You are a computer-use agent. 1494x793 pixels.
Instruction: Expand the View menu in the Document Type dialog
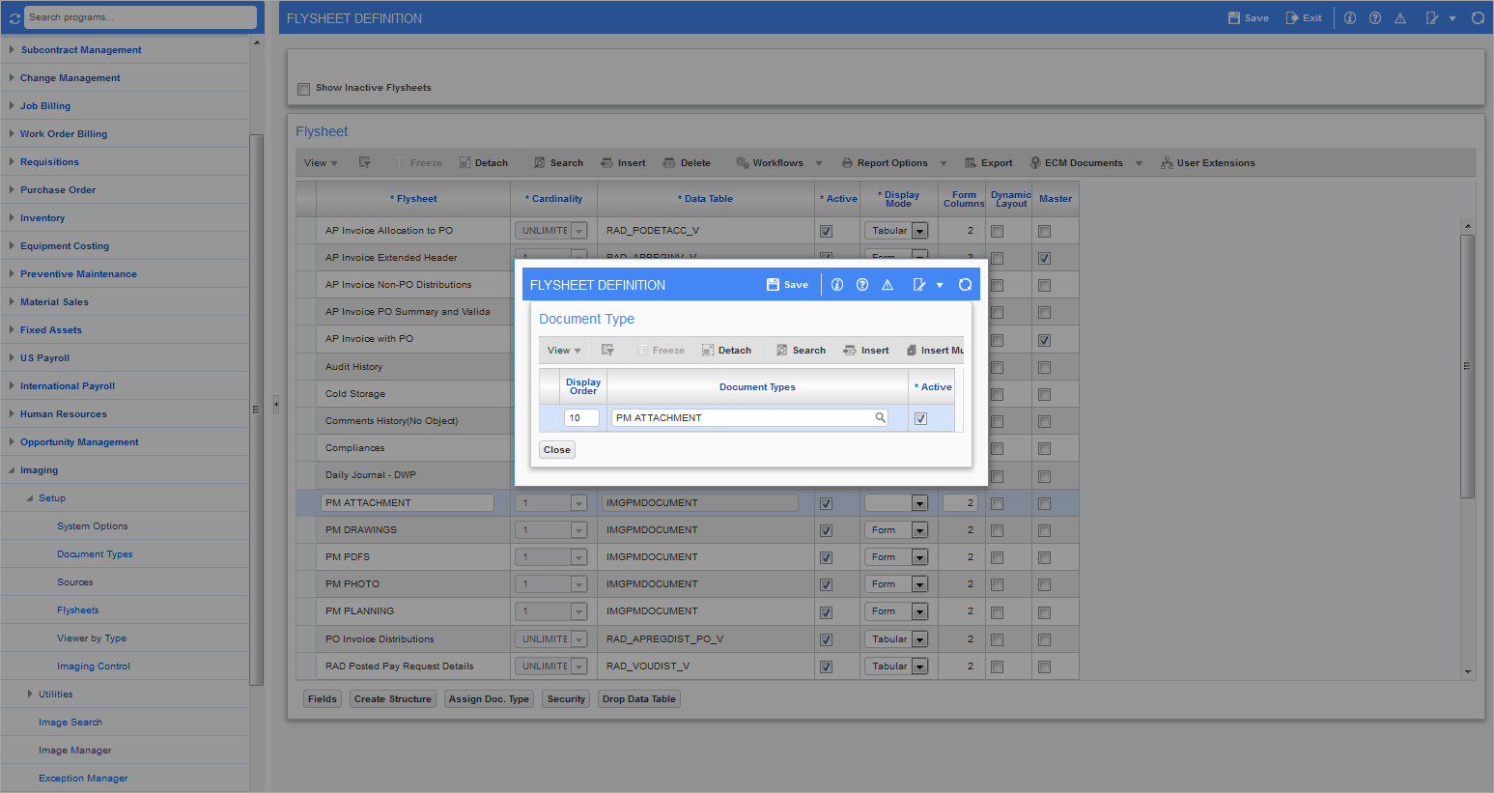(564, 350)
